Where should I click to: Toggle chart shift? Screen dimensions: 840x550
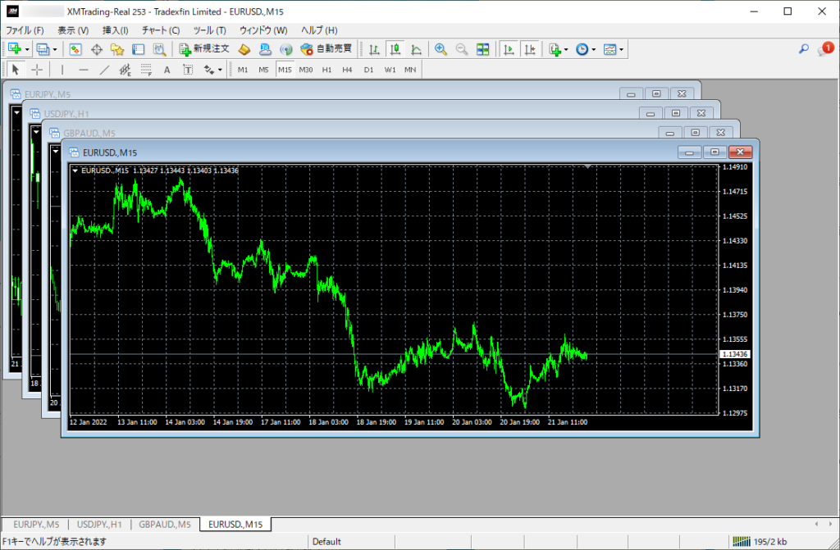click(x=530, y=49)
